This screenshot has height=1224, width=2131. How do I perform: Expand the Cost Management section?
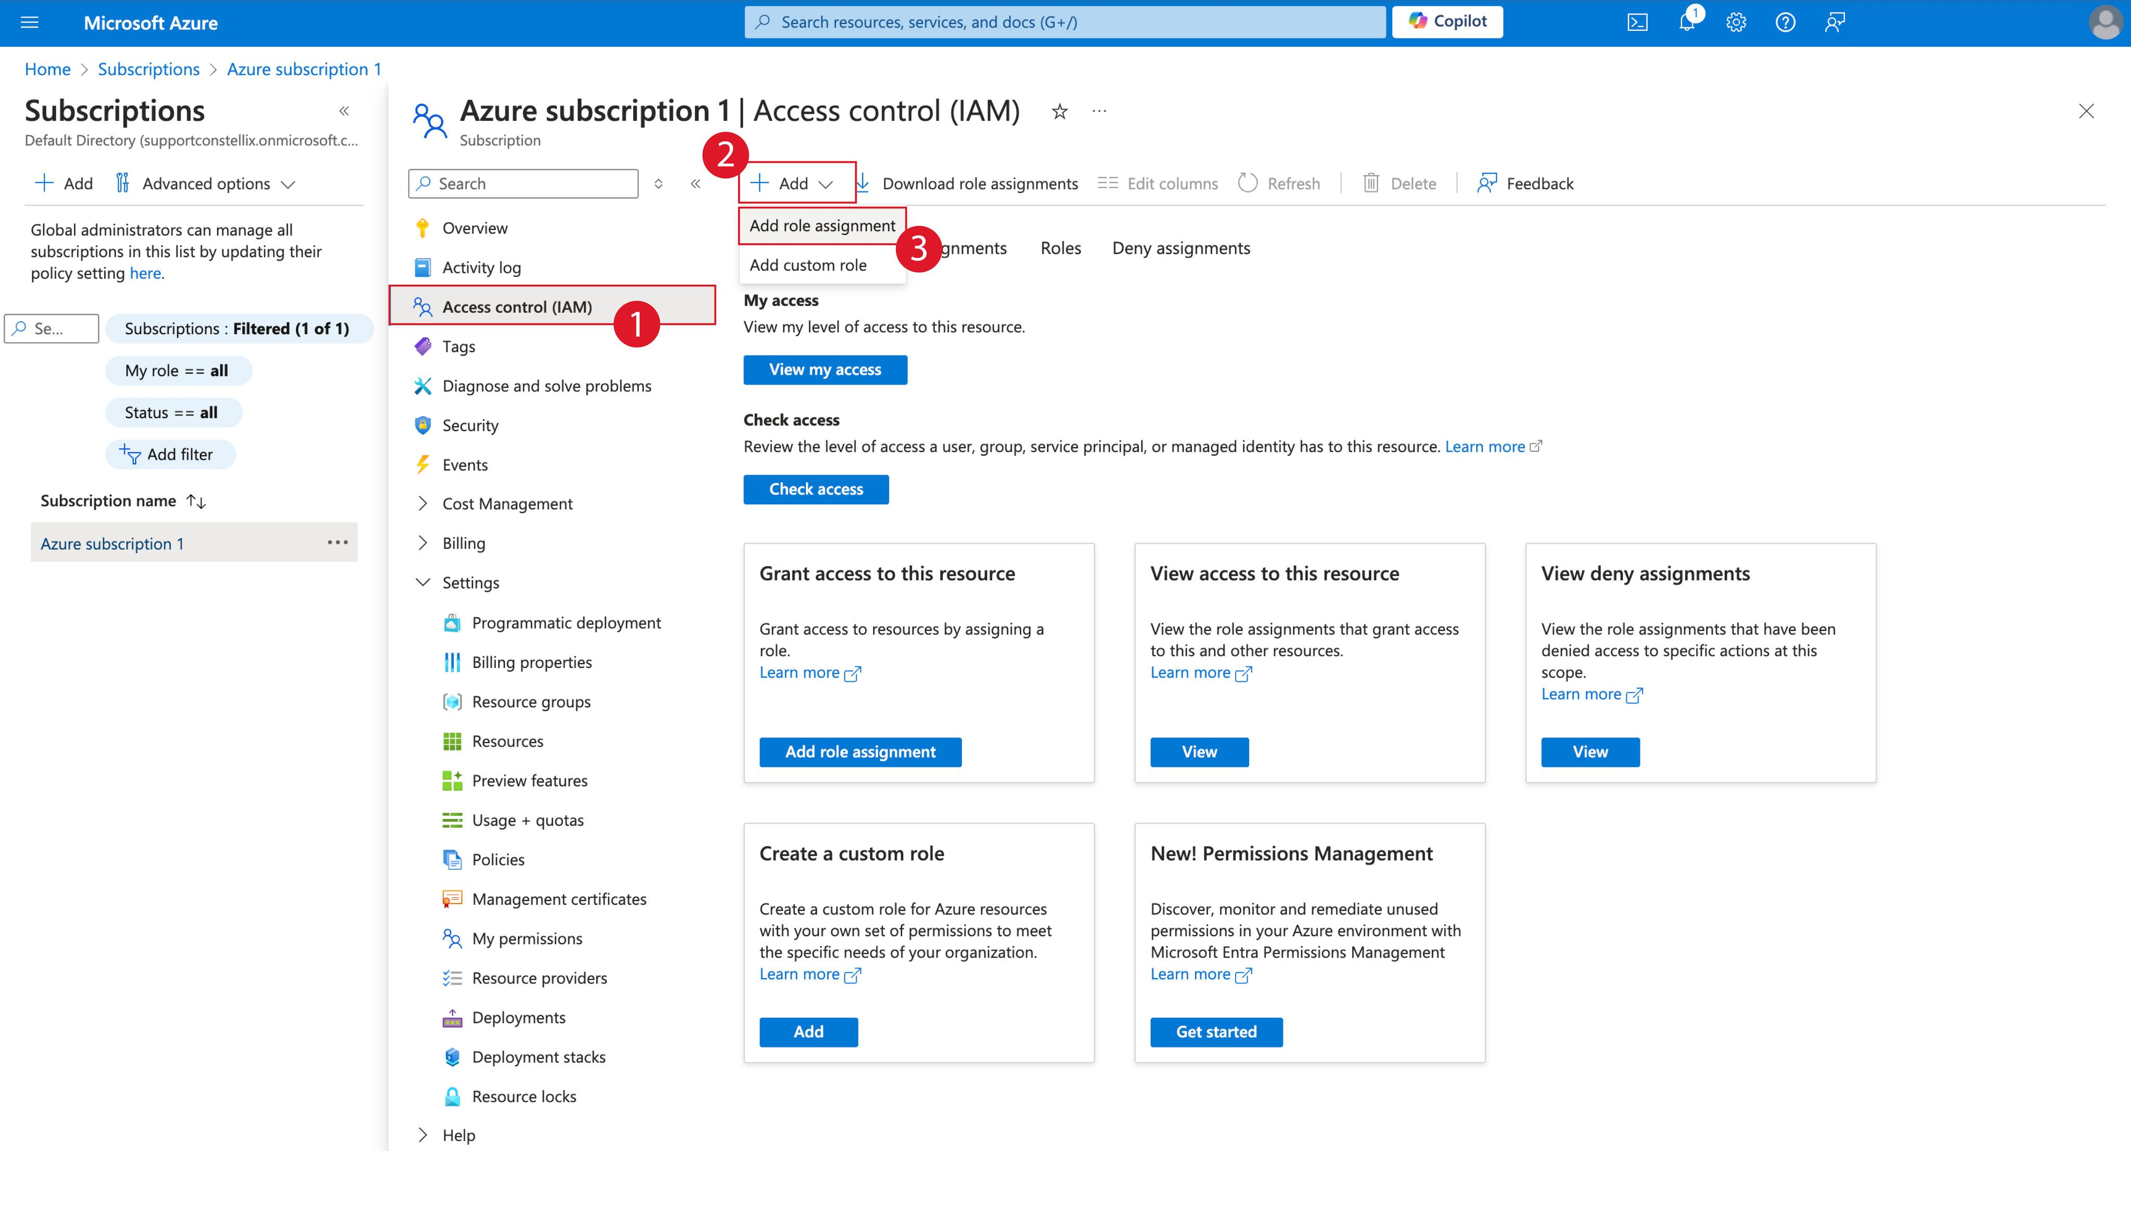point(422,504)
